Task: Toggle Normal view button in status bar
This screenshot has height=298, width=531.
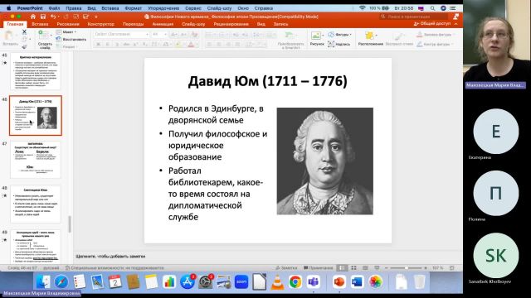Action: (342, 267)
